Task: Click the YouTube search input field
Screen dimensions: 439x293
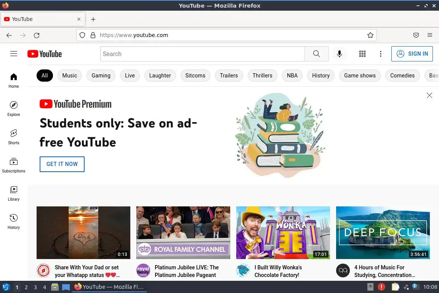Action: click(202, 54)
